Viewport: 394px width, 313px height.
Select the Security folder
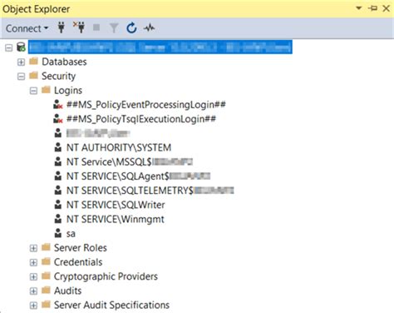click(x=58, y=76)
